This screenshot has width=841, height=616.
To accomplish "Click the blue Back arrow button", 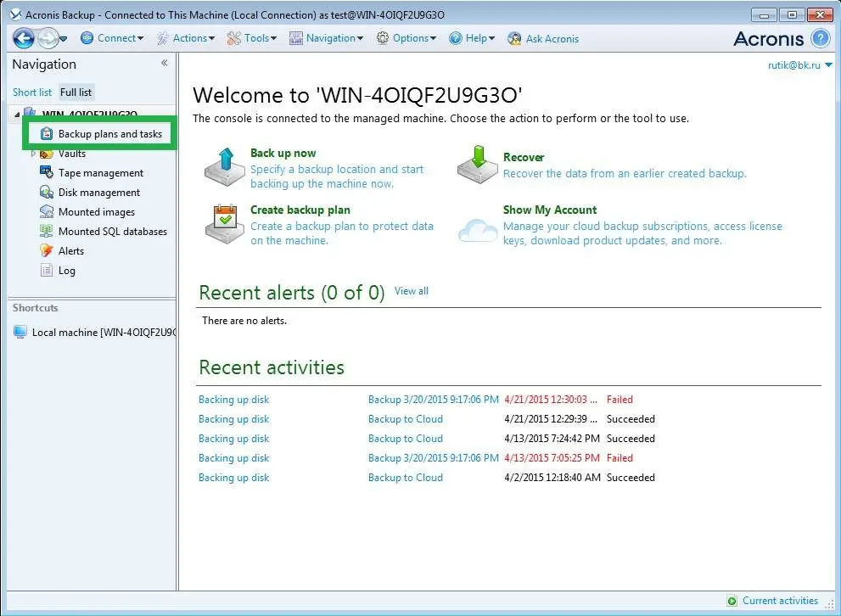I will [24, 38].
